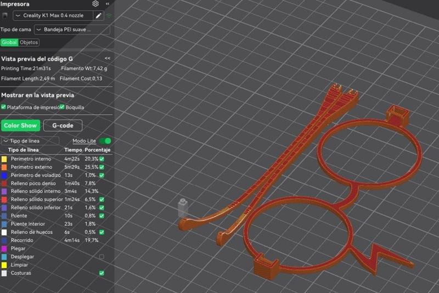The height and width of the screenshot is (293, 439).
Task: Click the red Relleno sólido superior swatch
Action: pyautogui.click(x=4, y=199)
